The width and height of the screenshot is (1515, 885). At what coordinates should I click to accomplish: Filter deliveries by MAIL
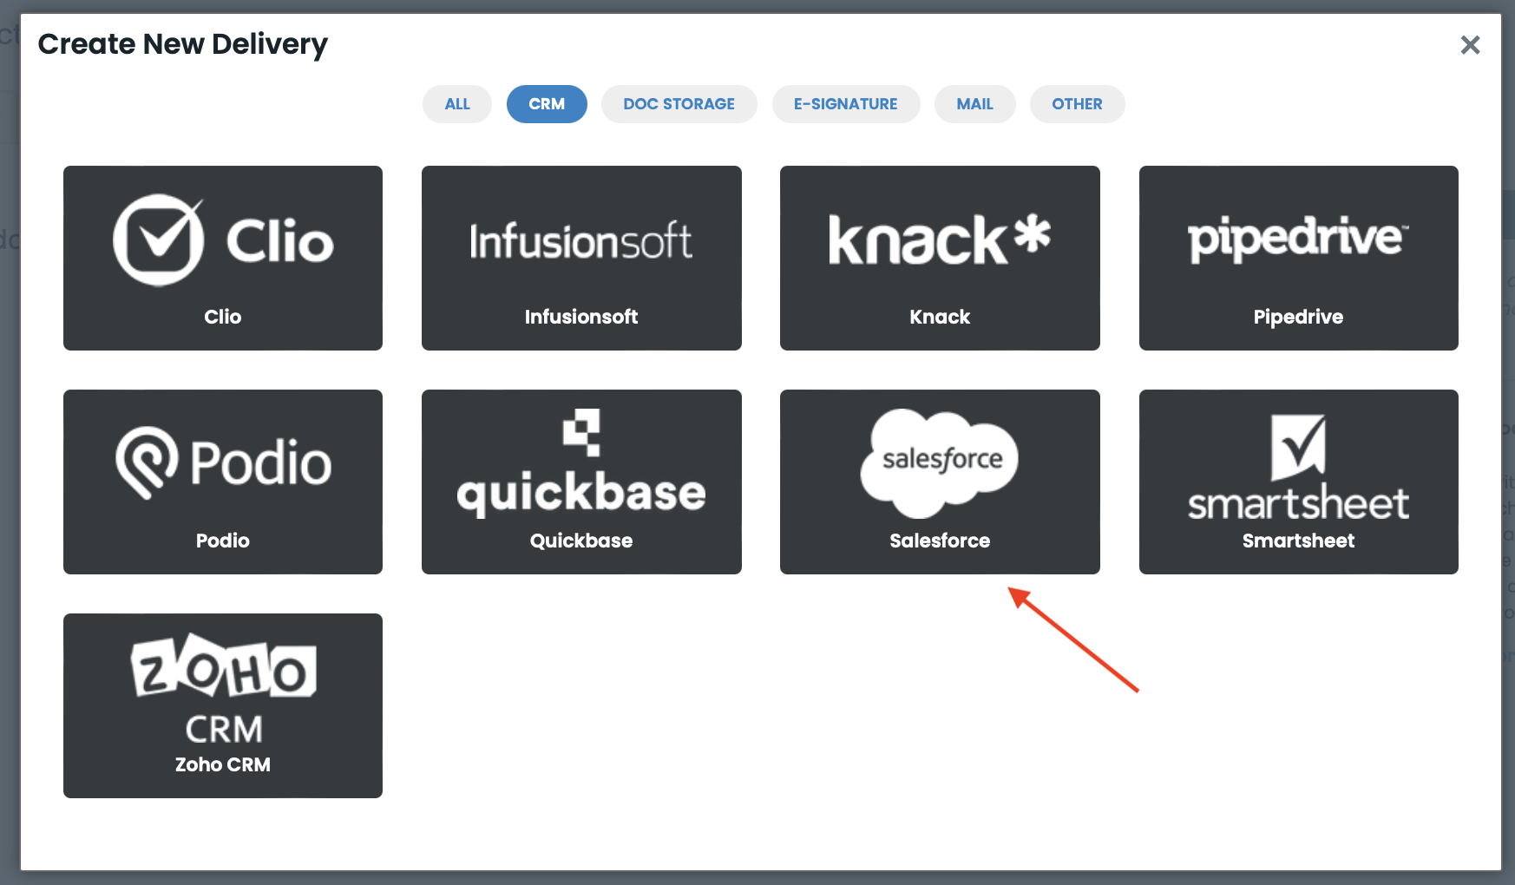coord(974,104)
